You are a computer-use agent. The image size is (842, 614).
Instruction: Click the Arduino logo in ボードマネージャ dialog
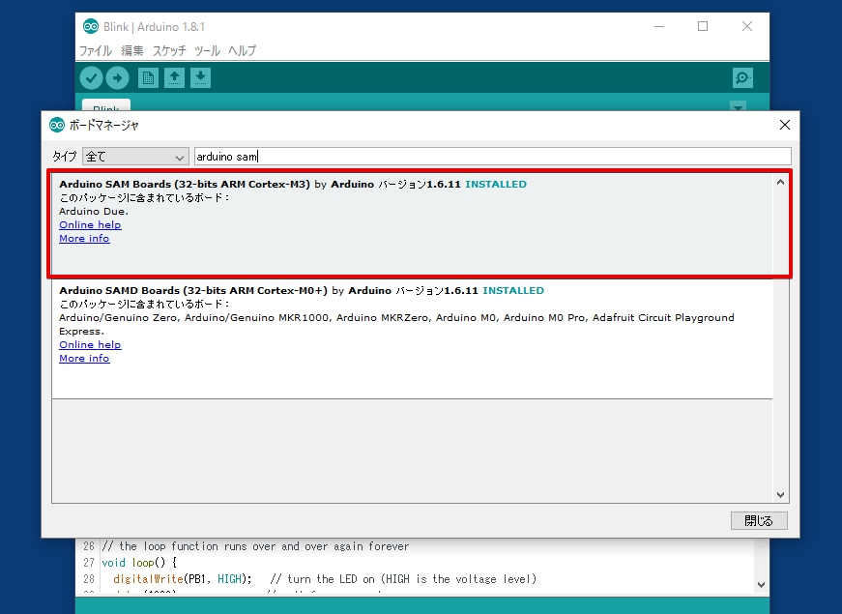[57, 125]
